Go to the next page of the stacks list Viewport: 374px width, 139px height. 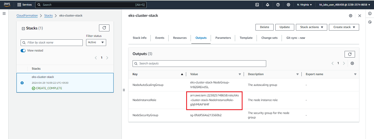[107, 58]
